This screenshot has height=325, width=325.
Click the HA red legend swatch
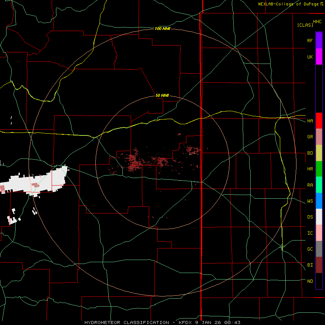point(319,121)
